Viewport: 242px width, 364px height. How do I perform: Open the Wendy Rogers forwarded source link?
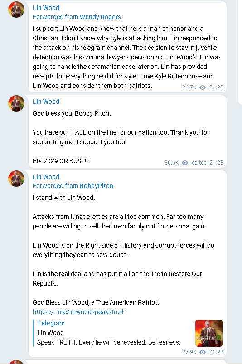100,17
